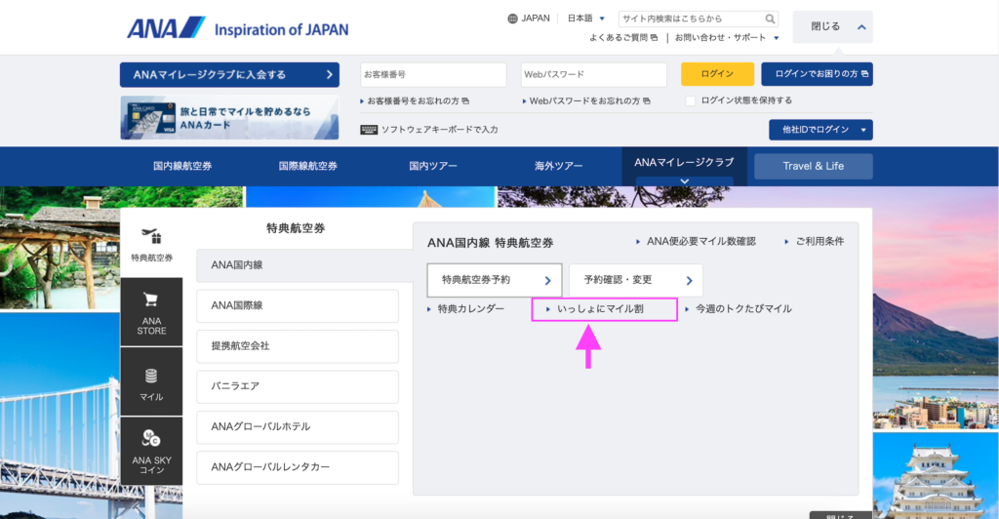This screenshot has width=999, height=519.
Task: Open 国際線航空券 navigation tab
Action: point(307,166)
